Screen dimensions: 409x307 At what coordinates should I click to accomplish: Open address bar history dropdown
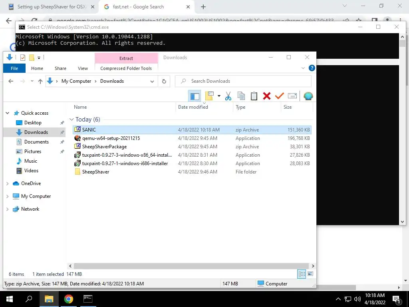[152, 81]
